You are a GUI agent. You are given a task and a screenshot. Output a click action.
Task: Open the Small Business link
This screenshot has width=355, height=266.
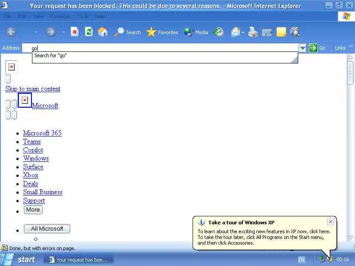tap(43, 192)
